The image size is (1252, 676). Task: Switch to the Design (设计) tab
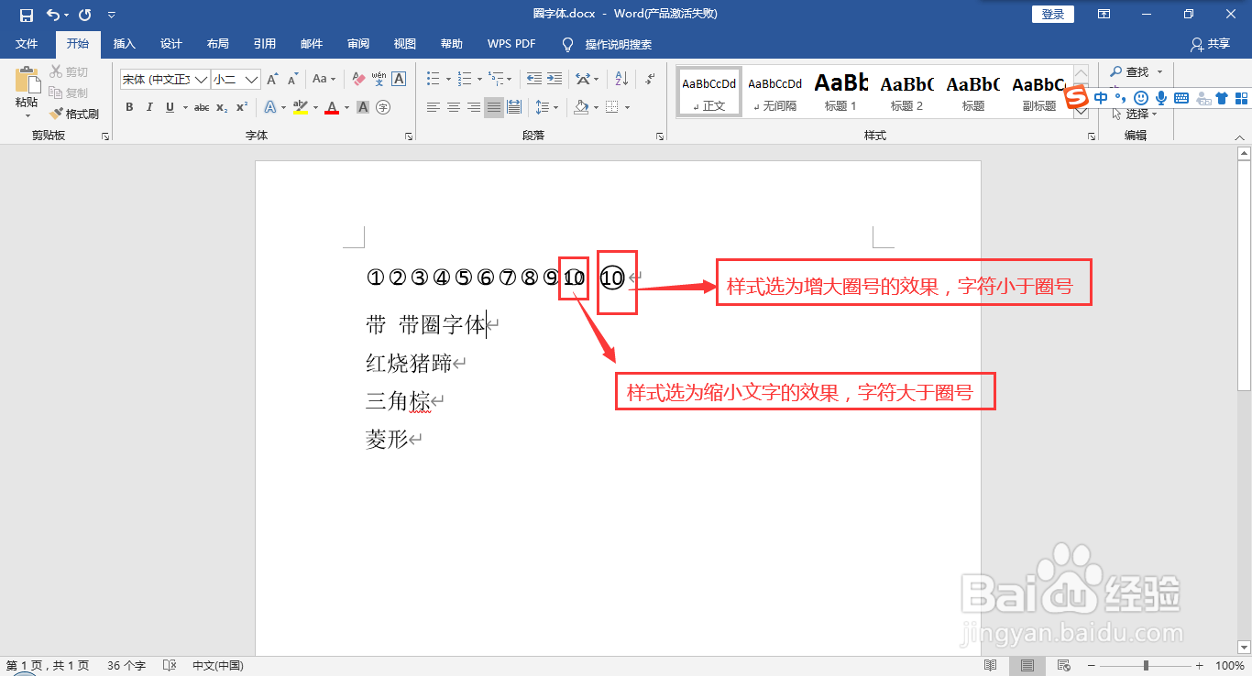[x=171, y=44]
